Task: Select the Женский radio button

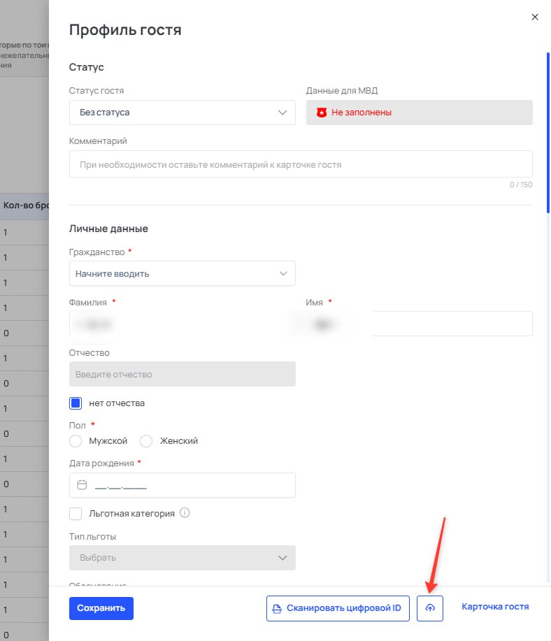Action: click(146, 441)
